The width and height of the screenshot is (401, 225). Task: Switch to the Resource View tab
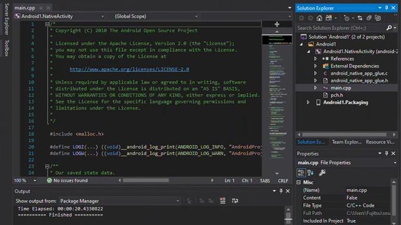380,142
